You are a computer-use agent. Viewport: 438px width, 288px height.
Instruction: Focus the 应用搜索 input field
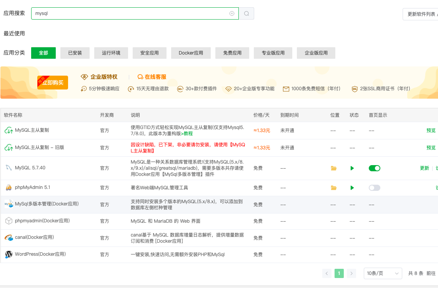(x=135, y=13)
